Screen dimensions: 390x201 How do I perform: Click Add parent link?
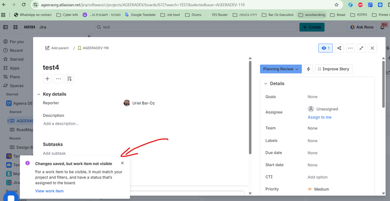coord(57,48)
